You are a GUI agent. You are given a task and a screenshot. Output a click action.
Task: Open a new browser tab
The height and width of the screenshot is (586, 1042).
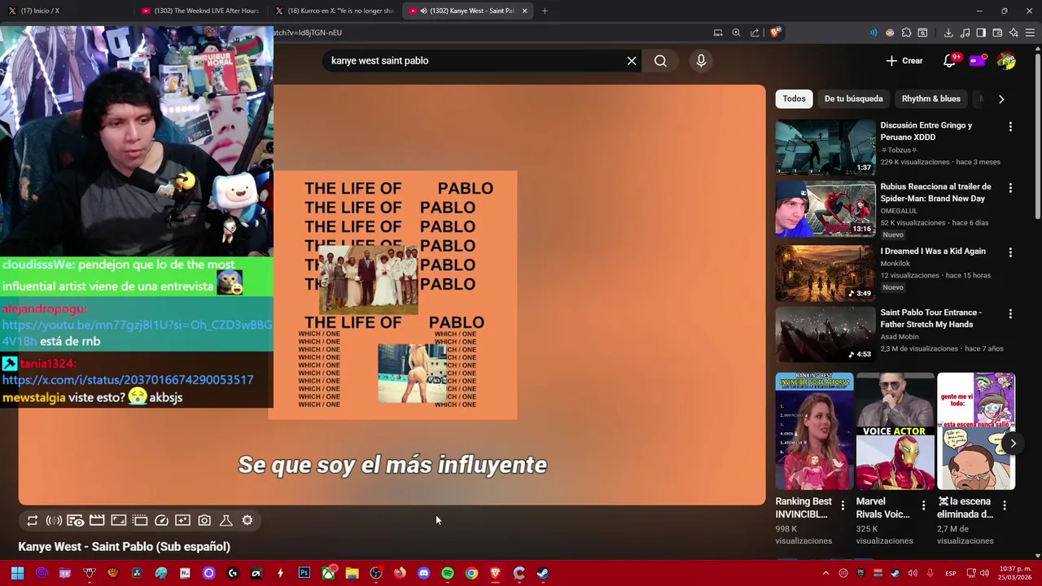coord(545,11)
